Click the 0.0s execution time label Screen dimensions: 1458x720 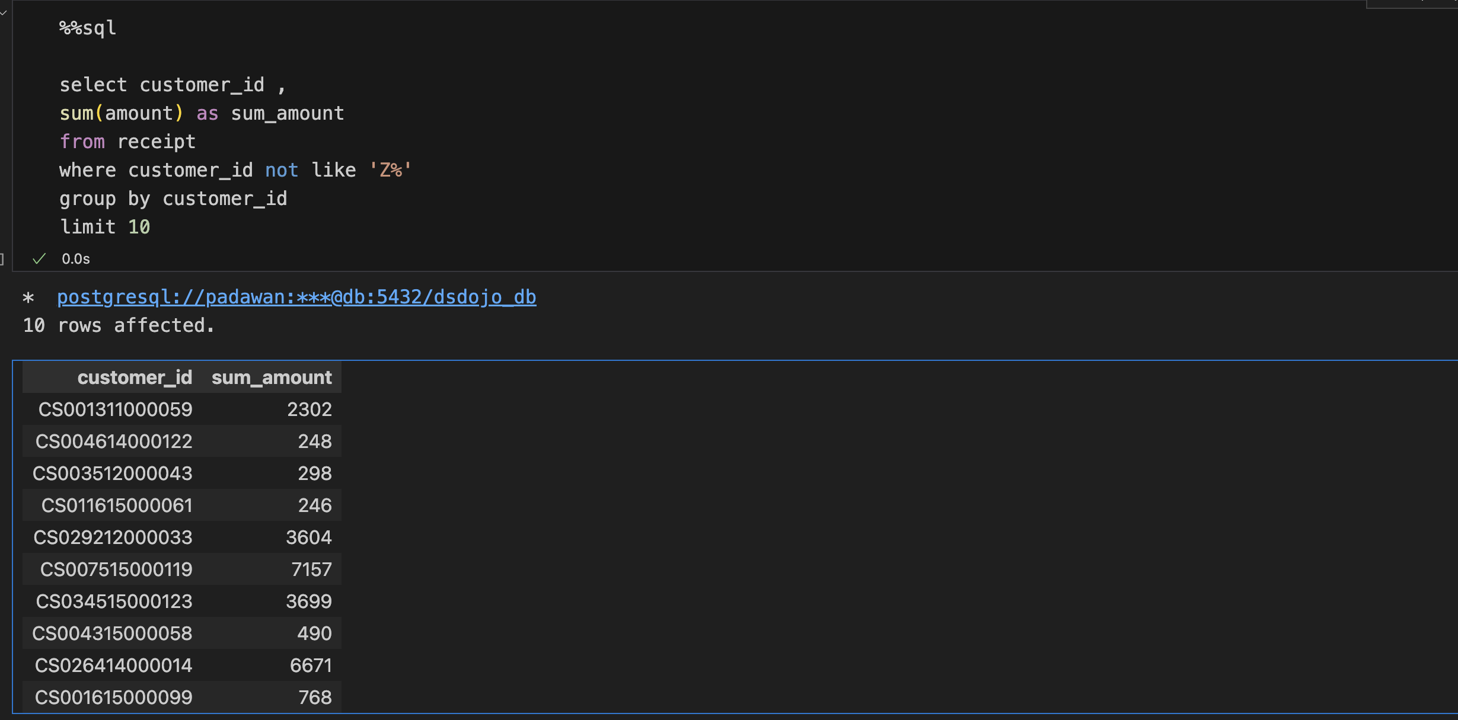tap(76, 259)
